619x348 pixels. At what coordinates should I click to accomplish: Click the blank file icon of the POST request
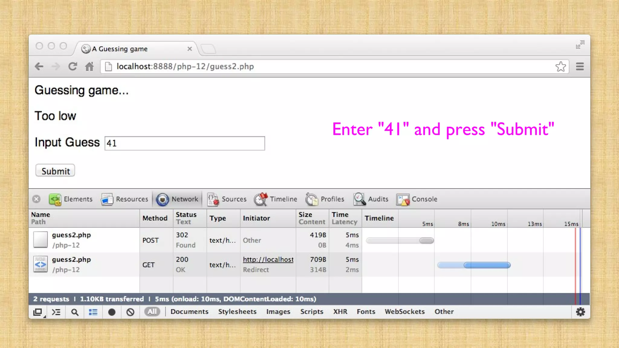(41, 240)
